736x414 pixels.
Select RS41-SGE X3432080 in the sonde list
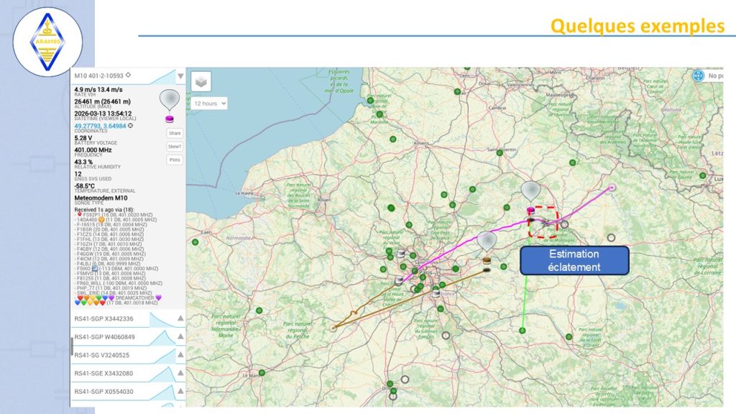104,374
